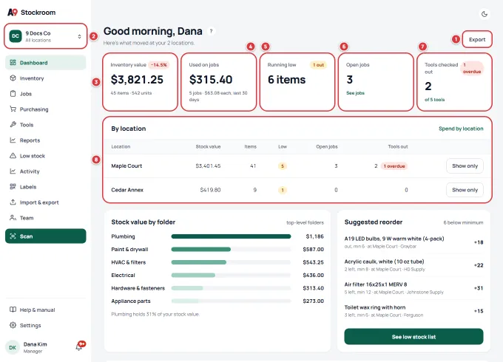Click the Jobs clipboard icon
The image size is (503, 362).
(13, 94)
